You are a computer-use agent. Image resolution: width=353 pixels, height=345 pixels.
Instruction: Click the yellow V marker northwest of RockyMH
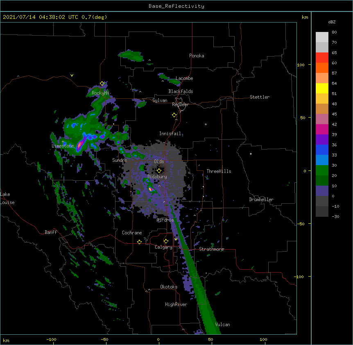pos(72,75)
